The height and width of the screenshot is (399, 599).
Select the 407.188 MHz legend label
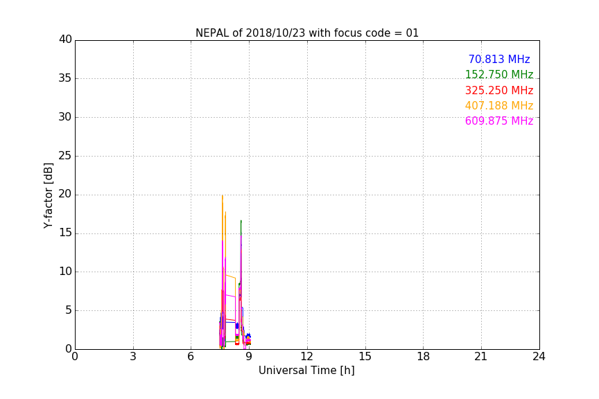499,106
